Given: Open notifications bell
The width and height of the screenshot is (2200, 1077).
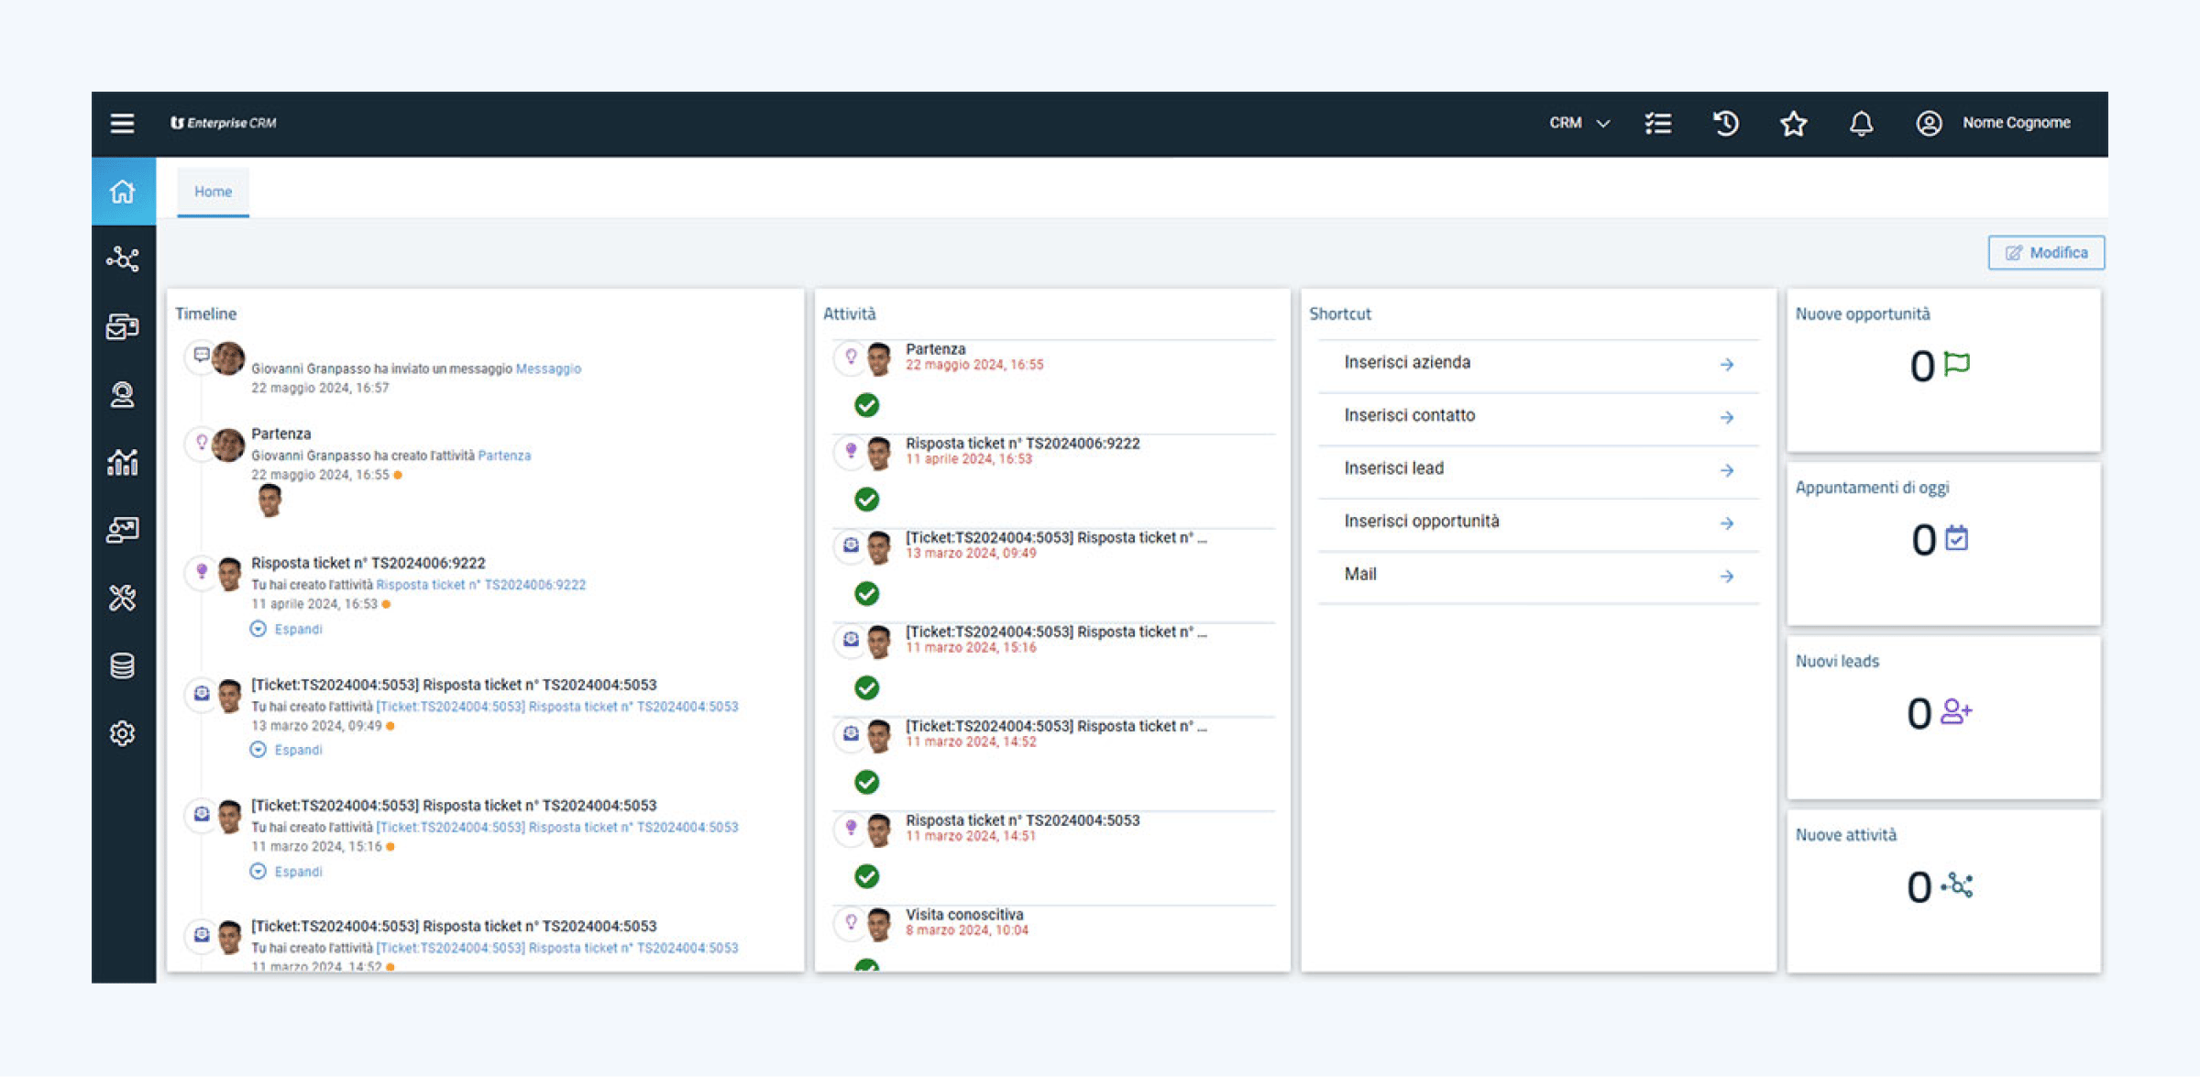Looking at the screenshot, I should pos(1862,123).
